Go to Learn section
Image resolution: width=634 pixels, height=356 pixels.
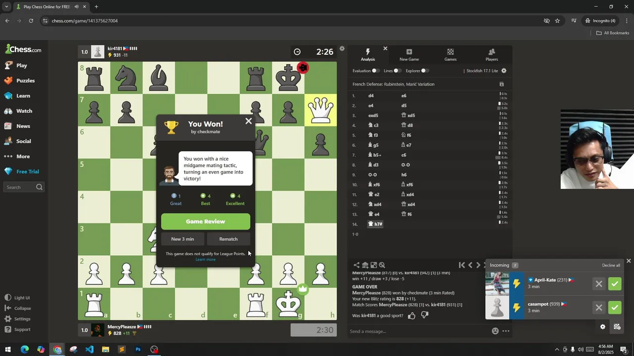(x=23, y=96)
